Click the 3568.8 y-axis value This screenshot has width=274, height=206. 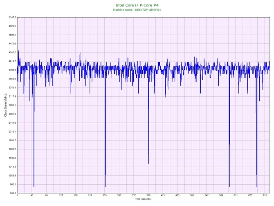(12, 79)
